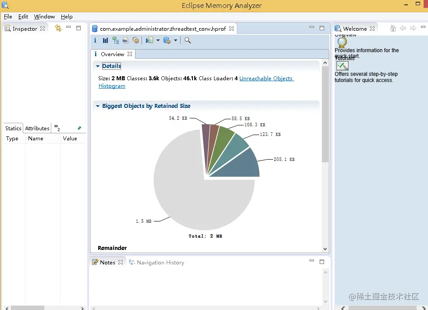Screen dimensions: 428x310
Task: Click the Overview pane scroll-down arrow
Action: (x=325, y=249)
